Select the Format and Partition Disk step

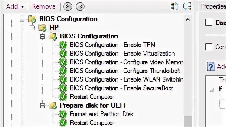[102, 114]
